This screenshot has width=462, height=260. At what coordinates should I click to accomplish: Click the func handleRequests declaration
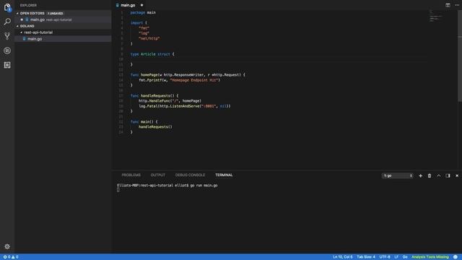click(x=154, y=96)
